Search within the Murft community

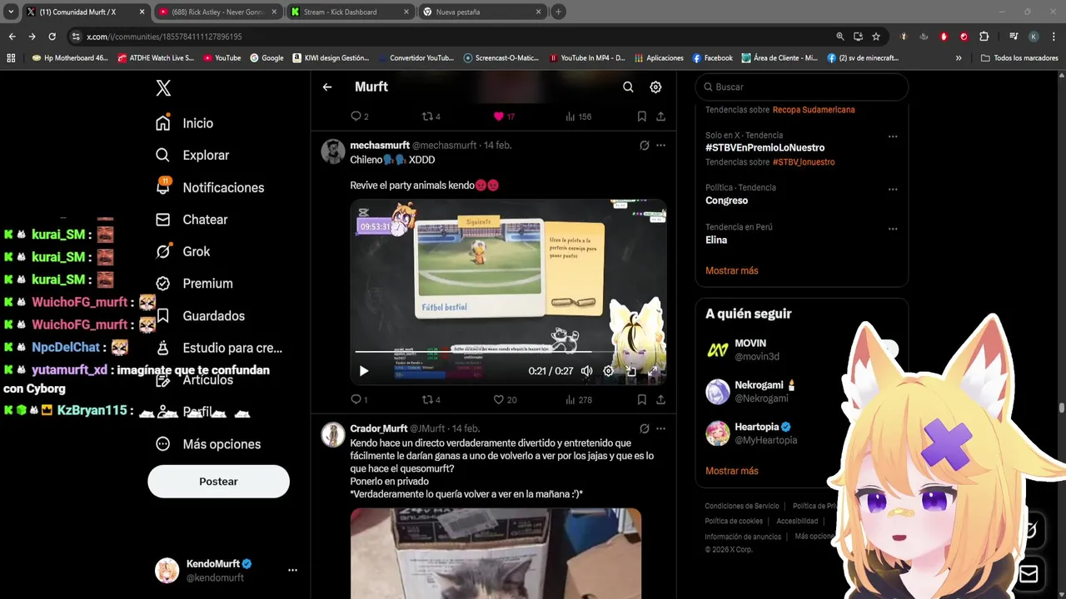[x=628, y=87]
